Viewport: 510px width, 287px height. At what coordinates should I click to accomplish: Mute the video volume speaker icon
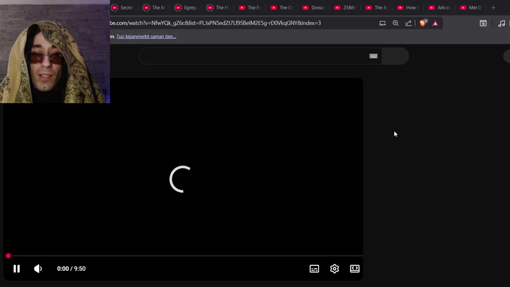(38, 269)
